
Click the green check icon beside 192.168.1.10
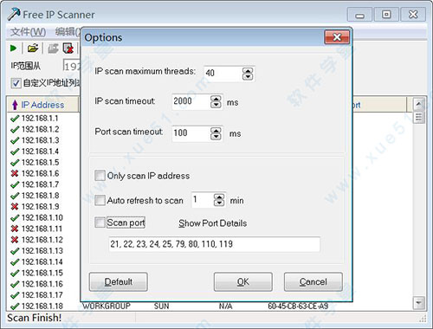[15, 218]
